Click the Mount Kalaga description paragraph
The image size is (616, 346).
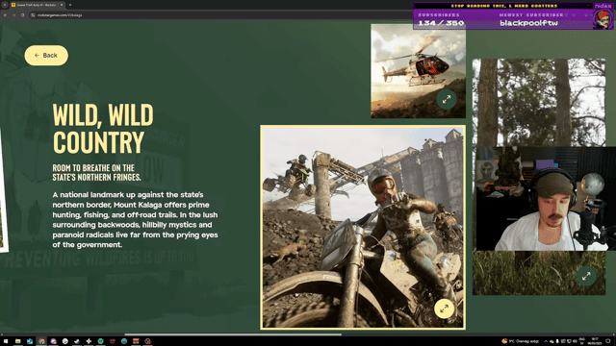pos(135,220)
